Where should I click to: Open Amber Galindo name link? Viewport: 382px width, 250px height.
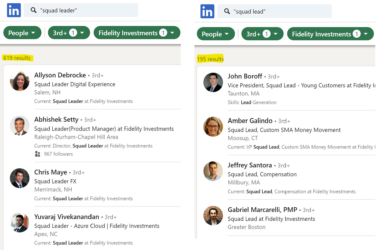[x=250, y=121]
